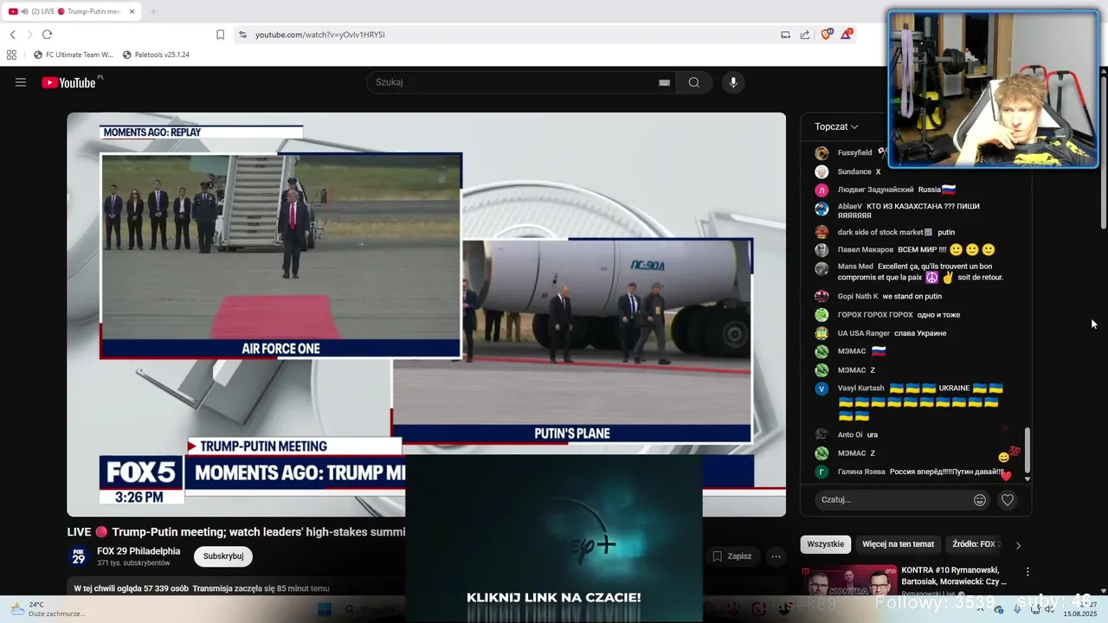
Task: Open the apps grid in bookmarks bar
Action: [x=11, y=55]
